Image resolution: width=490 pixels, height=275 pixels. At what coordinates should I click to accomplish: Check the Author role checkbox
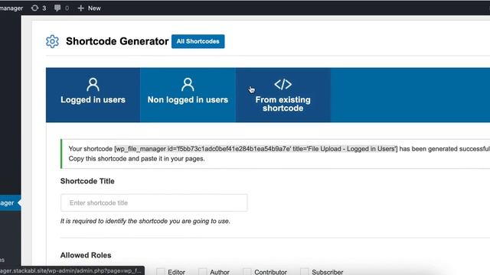click(x=202, y=272)
